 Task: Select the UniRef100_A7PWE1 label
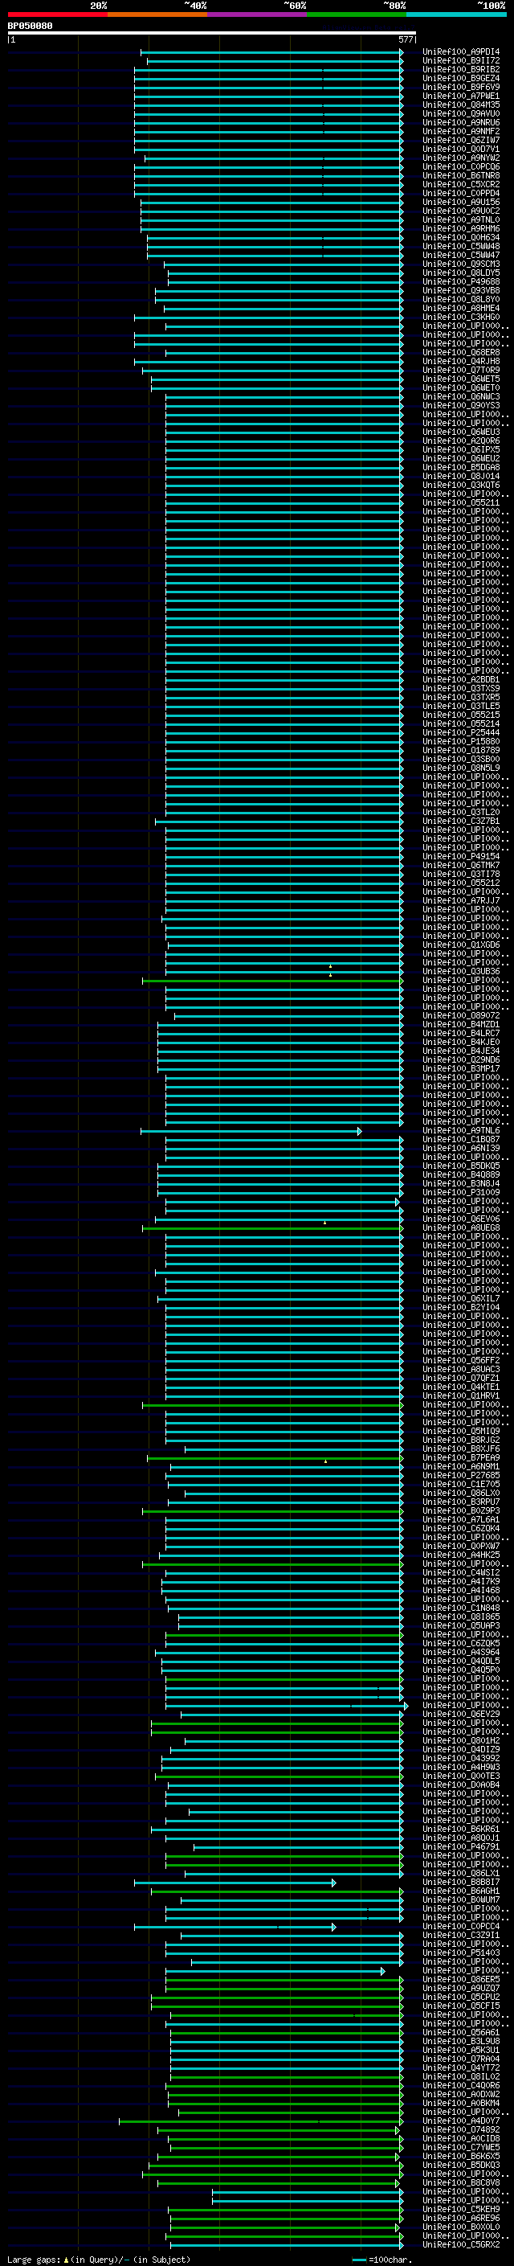[460, 96]
